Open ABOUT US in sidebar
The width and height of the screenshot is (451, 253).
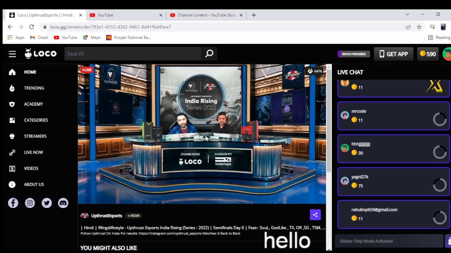34,184
